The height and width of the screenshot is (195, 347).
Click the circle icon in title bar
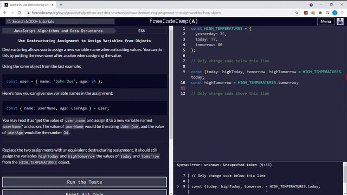(x=311, y=5)
